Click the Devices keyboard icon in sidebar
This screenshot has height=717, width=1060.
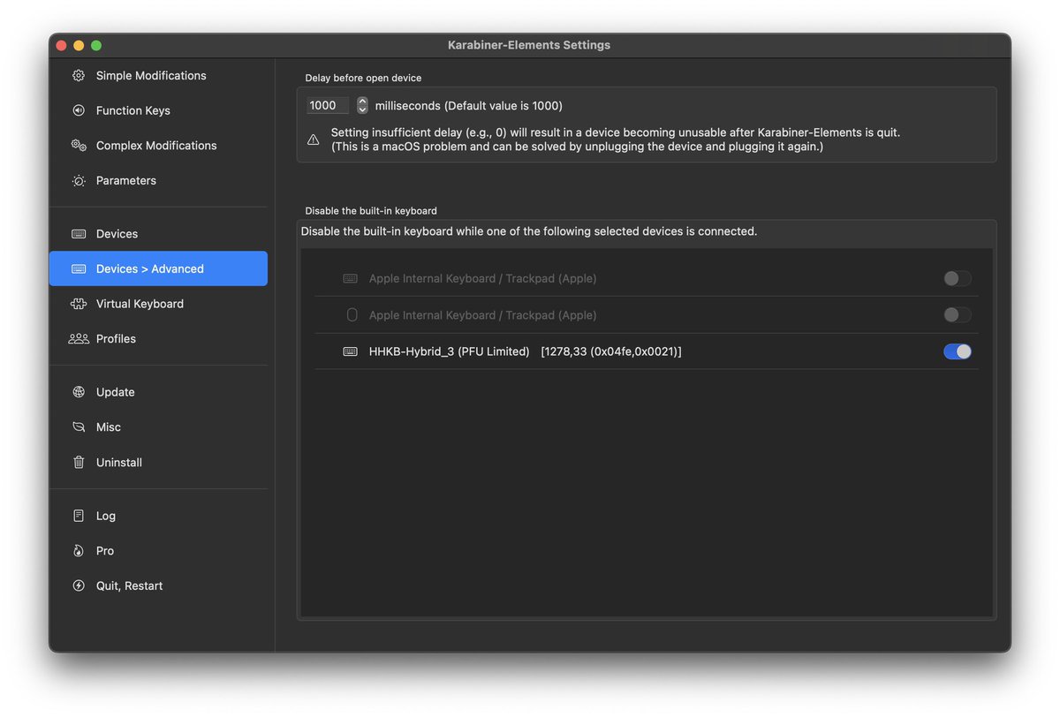click(79, 234)
